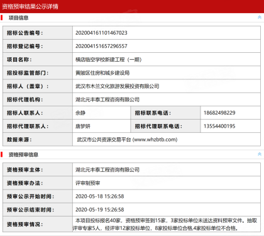Click the 招标代理机构 label cell
The width and height of the screenshot is (264, 236).
pos(38,99)
